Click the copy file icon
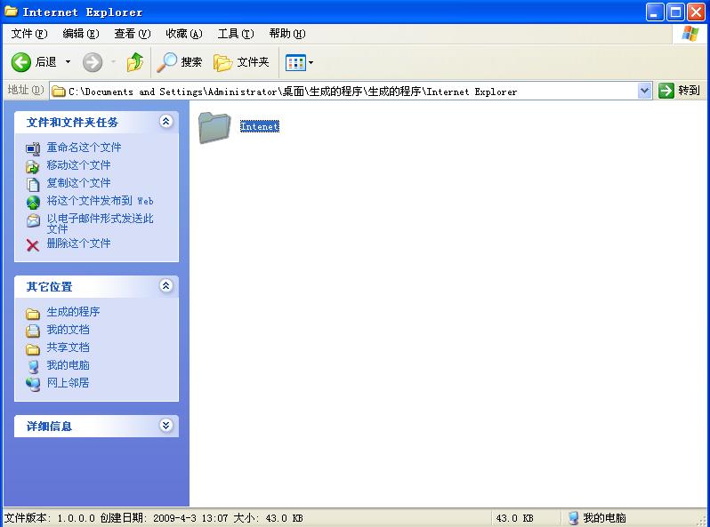Viewport: 710px width, 527px height. 33,184
